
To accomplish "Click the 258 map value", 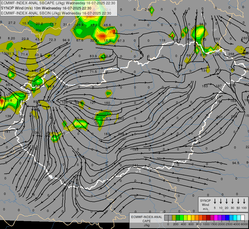I will [x=231, y=54].
